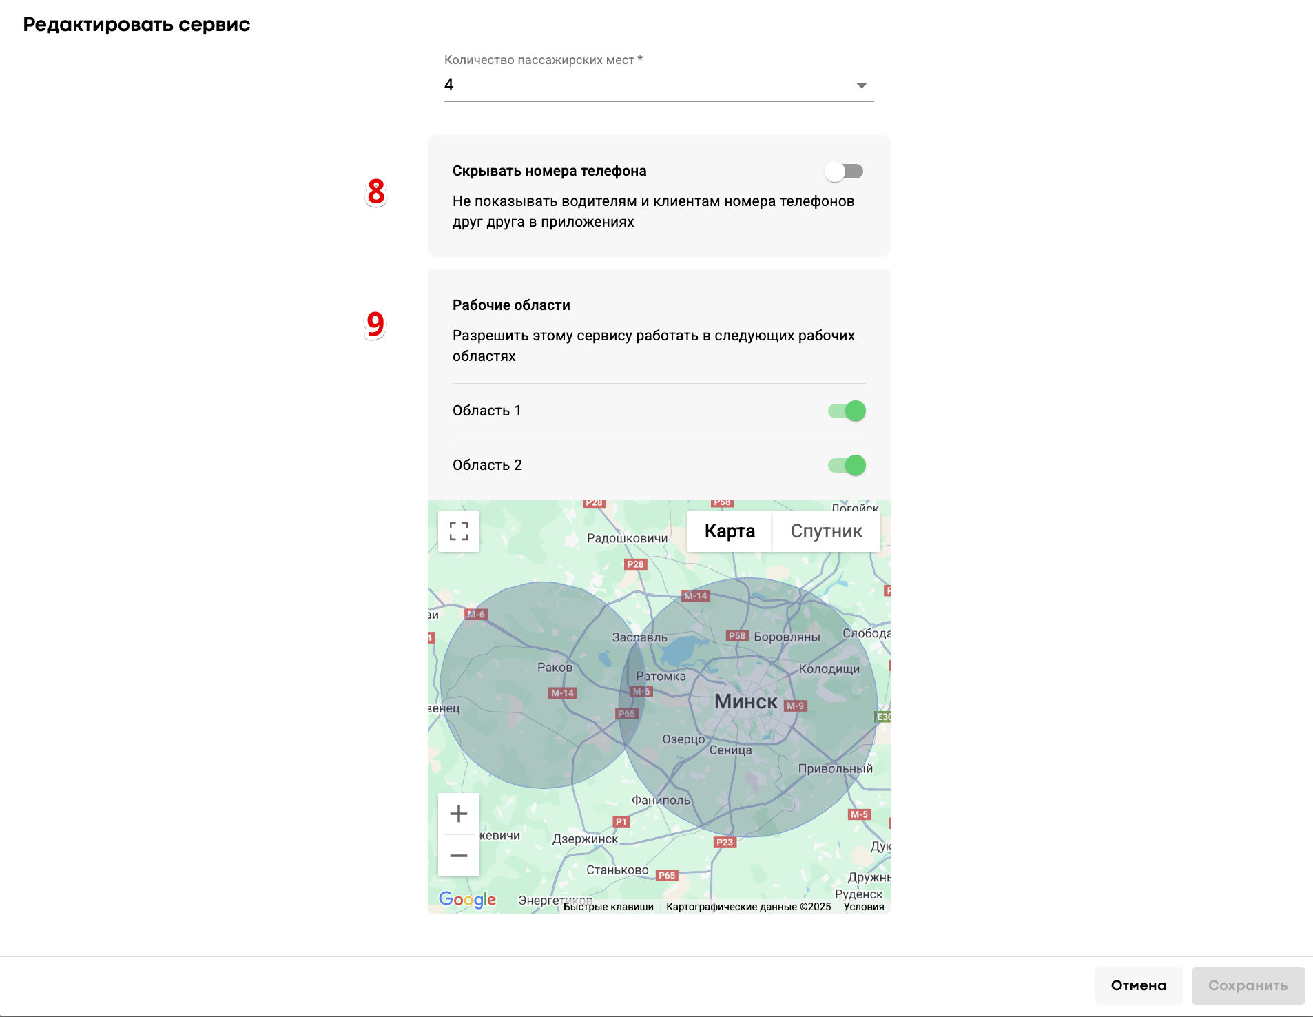Click the Раков label on the map
Image resolution: width=1313 pixels, height=1017 pixels.
(x=555, y=668)
